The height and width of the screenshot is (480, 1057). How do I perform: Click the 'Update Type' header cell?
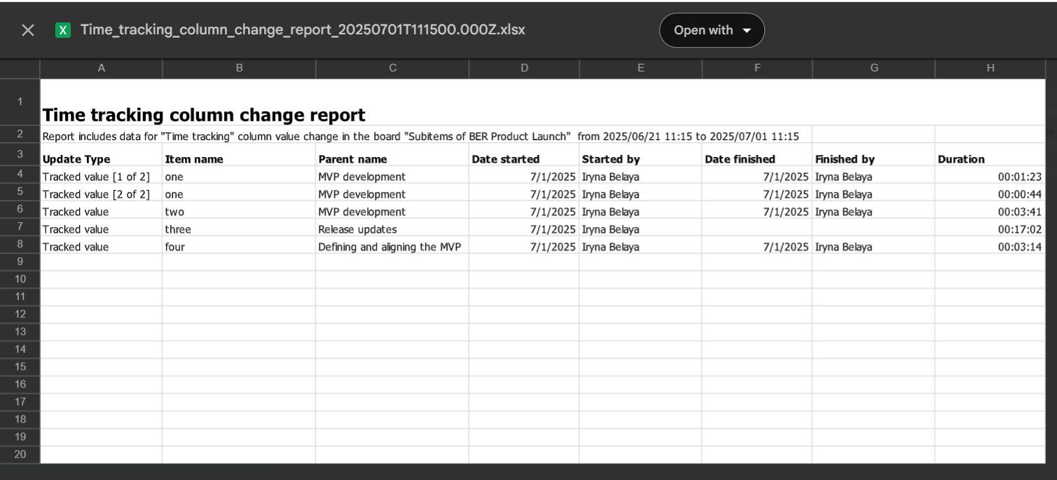tap(102, 159)
